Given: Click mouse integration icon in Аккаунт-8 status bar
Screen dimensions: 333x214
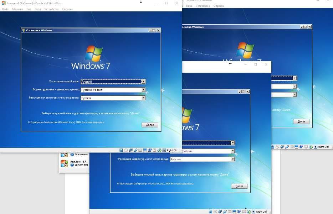Looking at the screenshot, I should click(159, 150).
